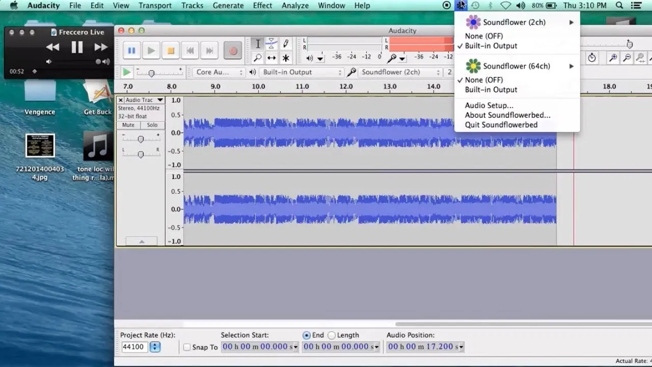This screenshot has height=367, width=652.
Task: Click the Time Machine menu bar icon
Action: [475, 6]
